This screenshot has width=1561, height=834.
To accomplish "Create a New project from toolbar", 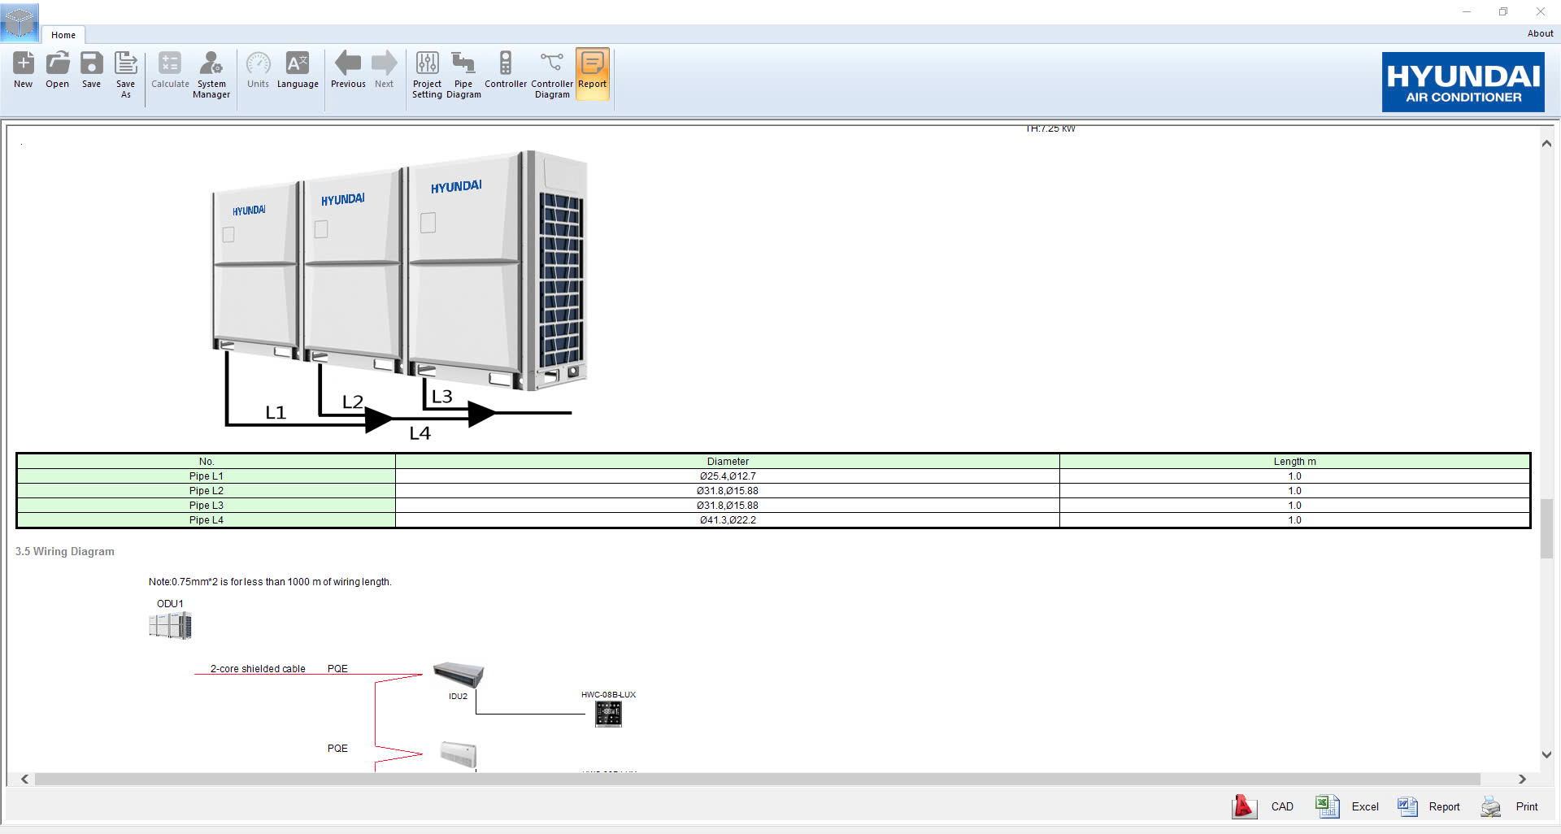I will (24, 70).
